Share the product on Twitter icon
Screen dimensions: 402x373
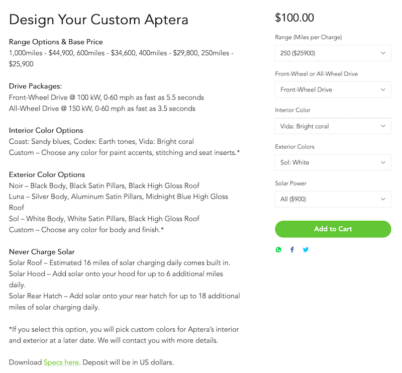[x=306, y=250]
